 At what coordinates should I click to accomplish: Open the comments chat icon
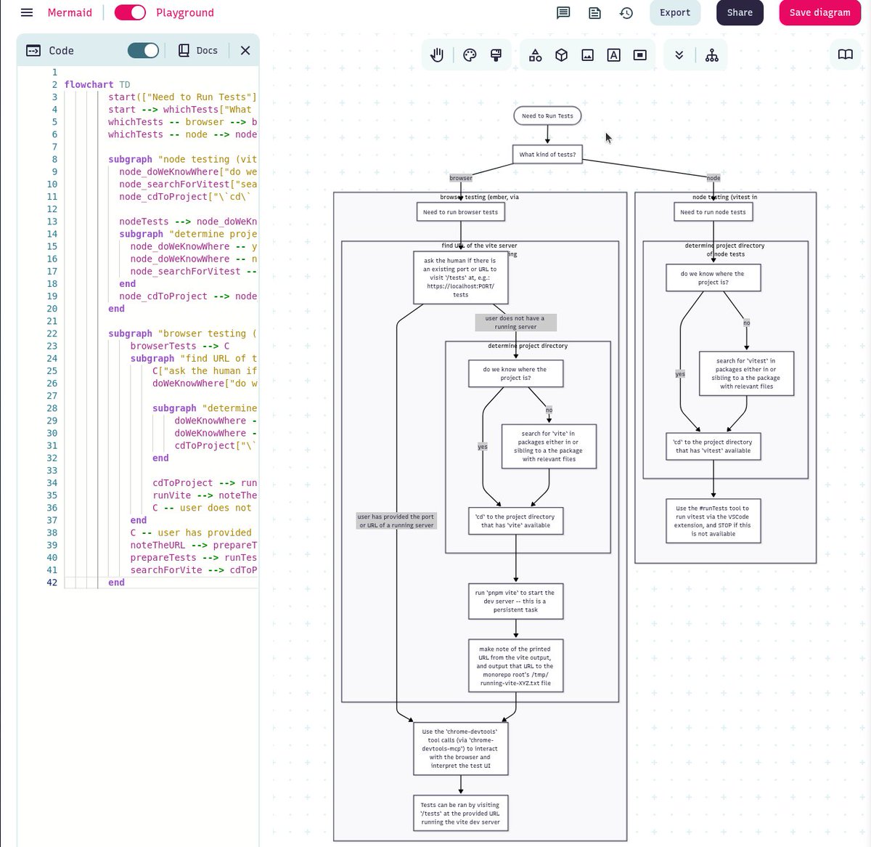[563, 12]
